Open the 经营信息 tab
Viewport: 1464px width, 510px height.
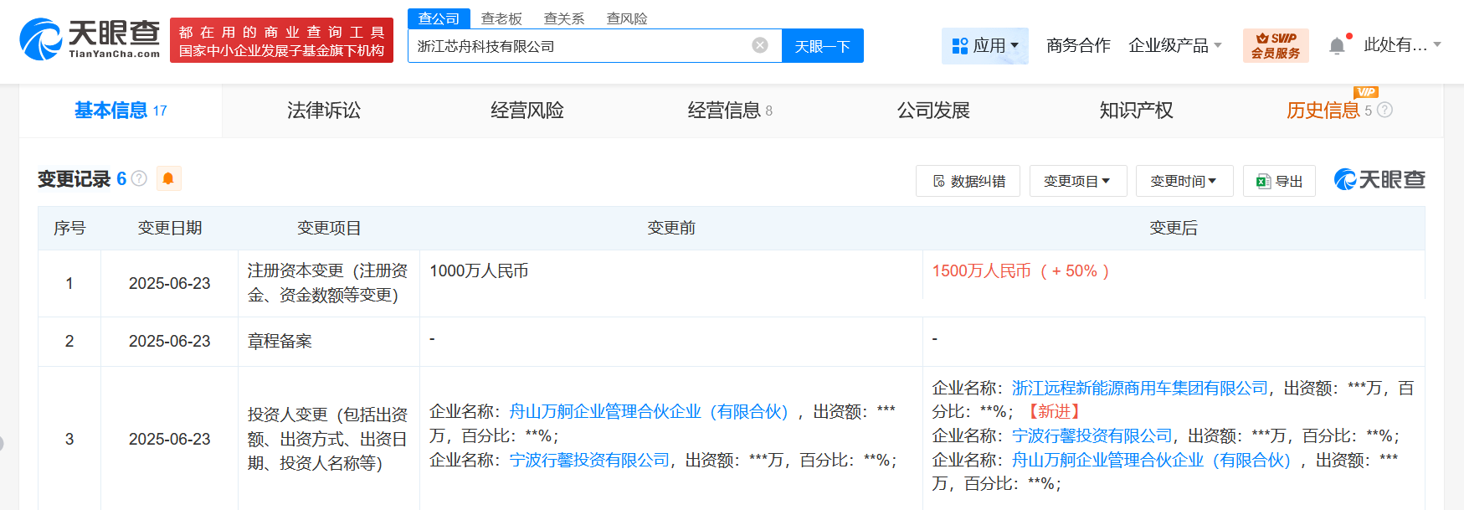730,111
